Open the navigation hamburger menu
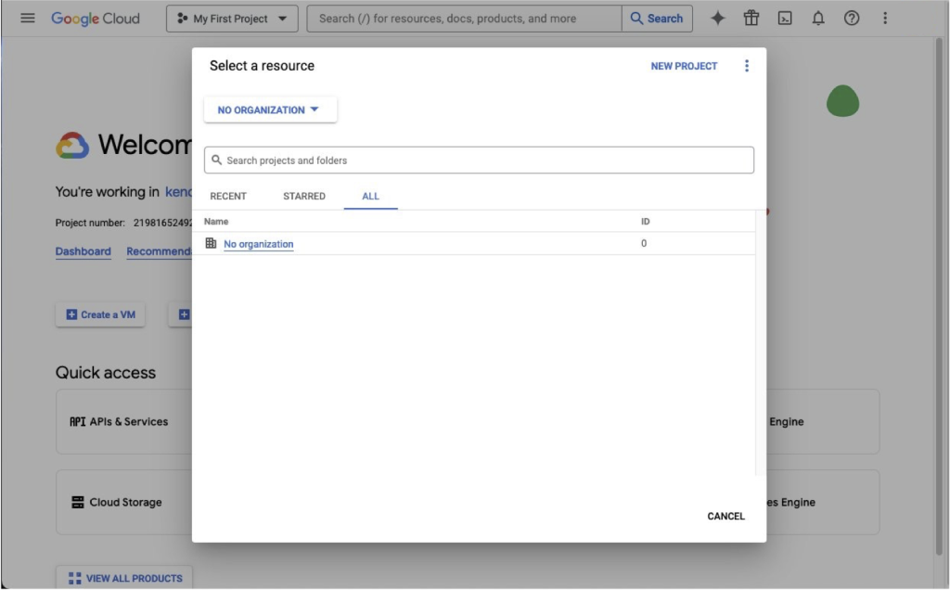The image size is (950, 590). coord(28,17)
